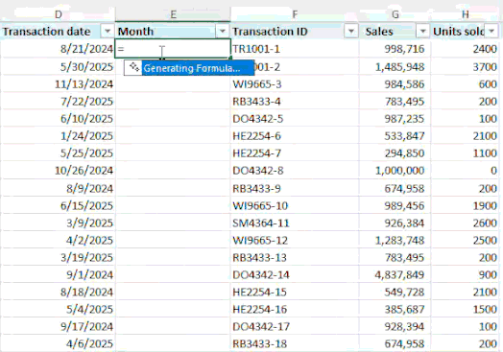Click the Sales header cell
This screenshot has height=352, width=503.
395,31
